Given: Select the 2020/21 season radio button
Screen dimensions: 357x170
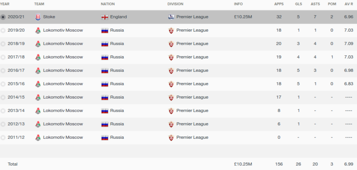Looking at the screenshot, I should [3, 17].
